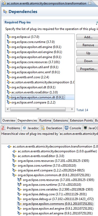Click the sort alphabetically icon in Required Plug-ins
The width and height of the screenshot is (98, 216).
tap(97, 23)
